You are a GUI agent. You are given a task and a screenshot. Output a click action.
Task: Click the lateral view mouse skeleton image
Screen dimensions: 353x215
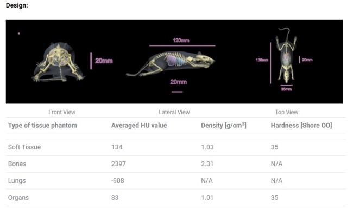(171, 64)
